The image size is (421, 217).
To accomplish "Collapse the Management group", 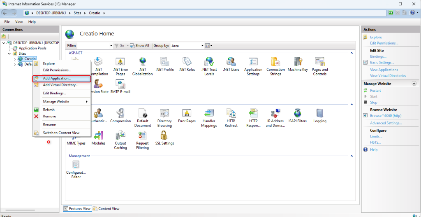I will 352,156.
